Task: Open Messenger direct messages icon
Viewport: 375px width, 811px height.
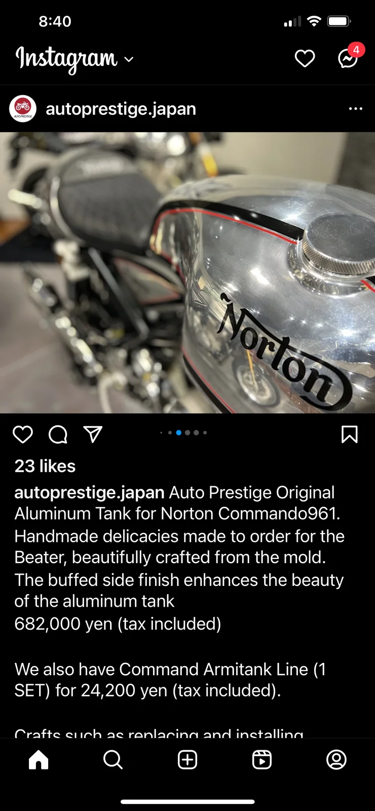Action: [x=348, y=59]
